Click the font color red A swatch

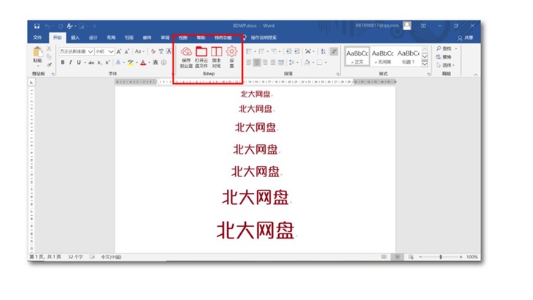pyautogui.click(x=143, y=62)
